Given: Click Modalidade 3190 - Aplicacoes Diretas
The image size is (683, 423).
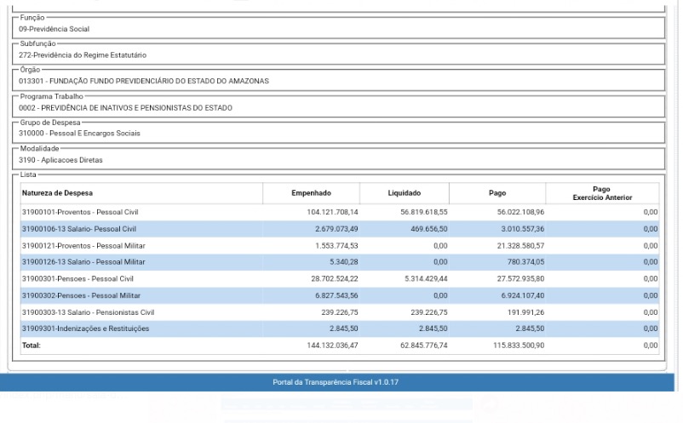Looking at the screenshot, I should pos(60,160).
